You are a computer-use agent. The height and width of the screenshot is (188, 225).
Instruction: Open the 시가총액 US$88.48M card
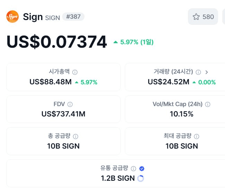[63, 77]
